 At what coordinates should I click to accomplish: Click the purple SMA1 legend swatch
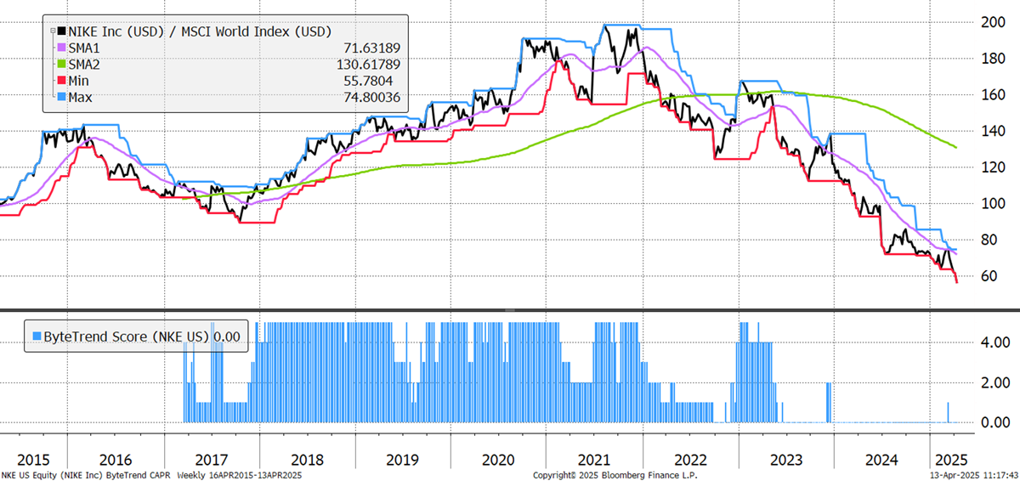coord(59,48)
